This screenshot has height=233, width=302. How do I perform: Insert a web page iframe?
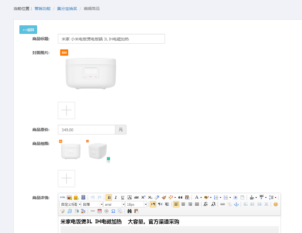(76, 211)
